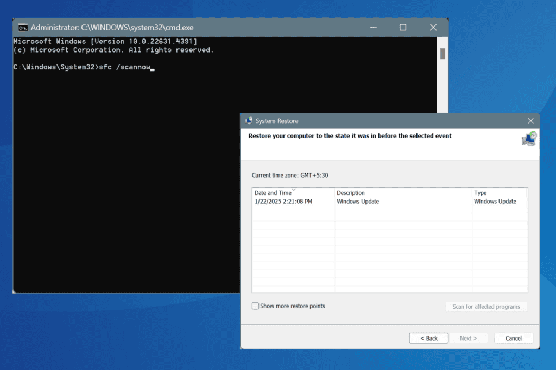The height and width of the screenshot is (370, 556).
Task: Click the cmd.exe title bar icon
Action: (x=22, y=27)
